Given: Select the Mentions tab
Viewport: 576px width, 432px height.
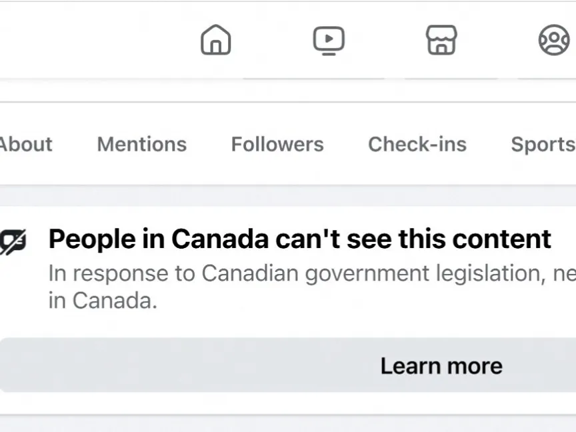Looking at the screenshot, I should [x=141, y=144].
